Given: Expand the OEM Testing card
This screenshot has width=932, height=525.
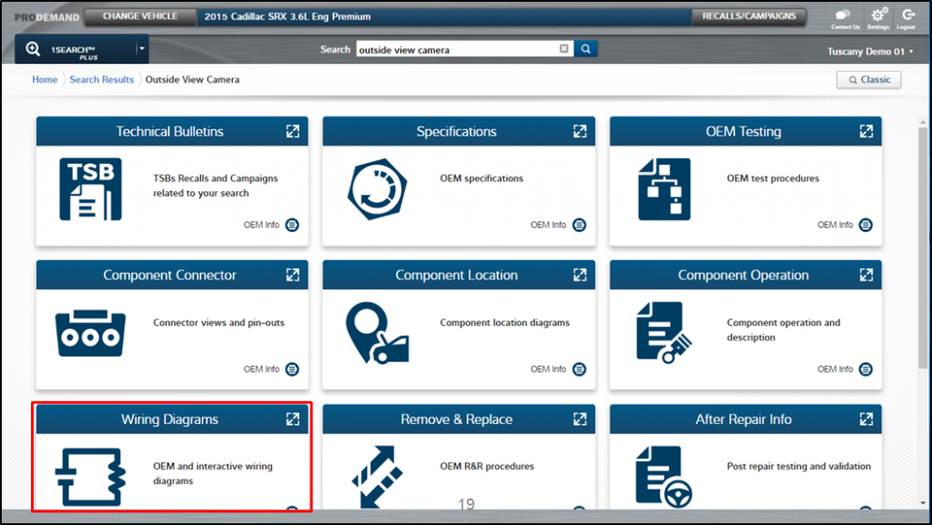Looking at the screenshot, I should [x=866, y=131].
